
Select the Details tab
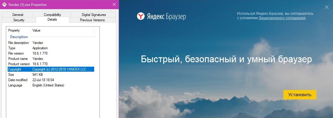point(52,19)
